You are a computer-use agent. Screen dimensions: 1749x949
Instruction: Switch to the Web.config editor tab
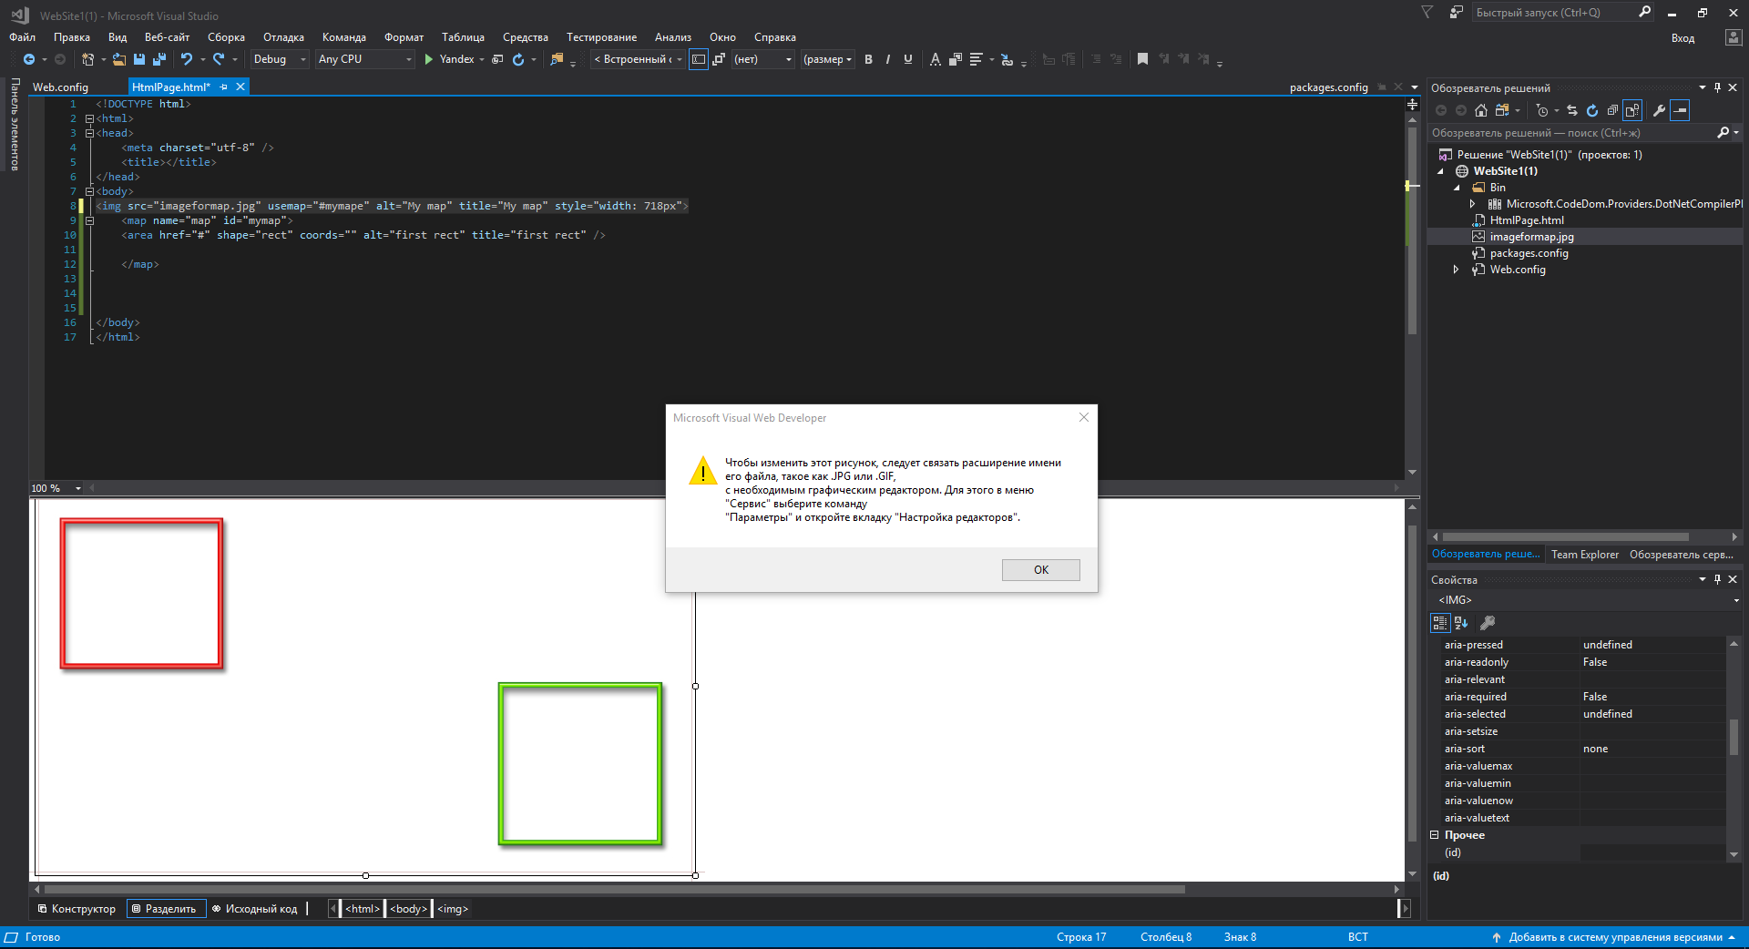coord(60,87)
